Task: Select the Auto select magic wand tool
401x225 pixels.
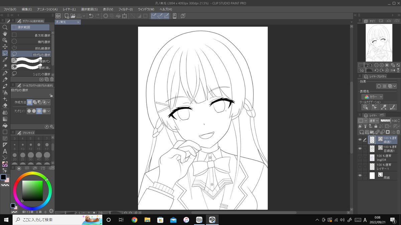Action: coord(5,66)
